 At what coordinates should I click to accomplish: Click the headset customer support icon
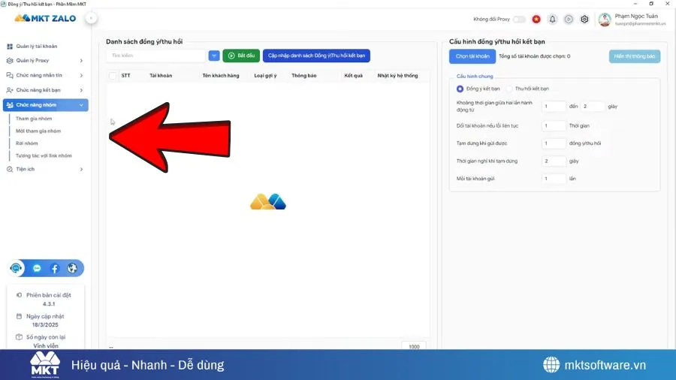pos(17,268)
